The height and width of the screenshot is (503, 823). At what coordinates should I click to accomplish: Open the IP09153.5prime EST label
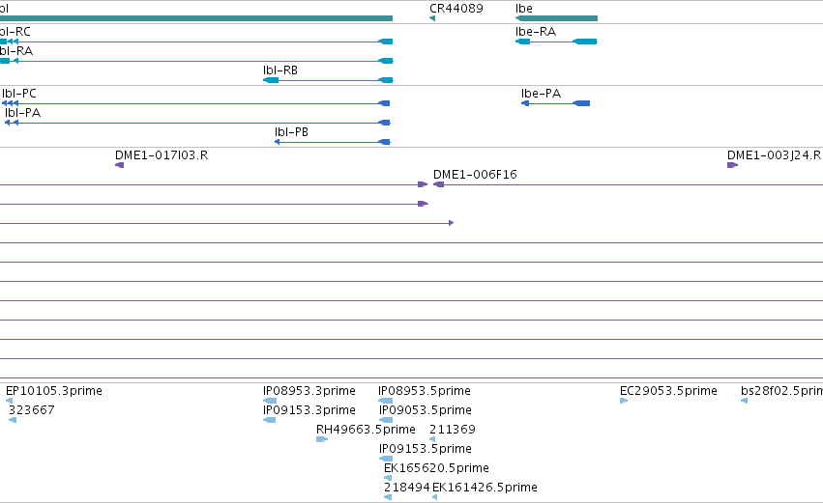point(426,449)
